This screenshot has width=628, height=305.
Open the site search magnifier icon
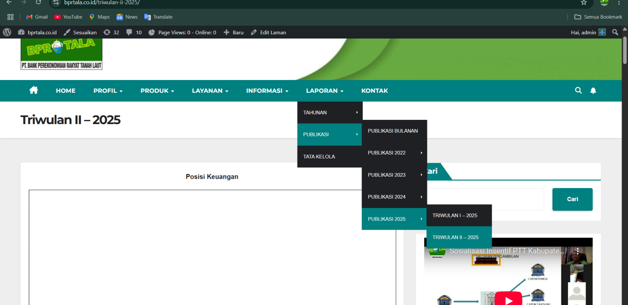(578, 90)
